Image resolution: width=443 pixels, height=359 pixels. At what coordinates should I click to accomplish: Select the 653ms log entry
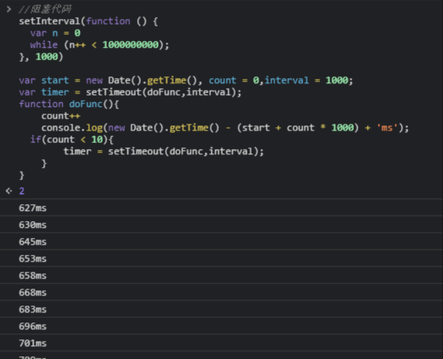point(222,259)
